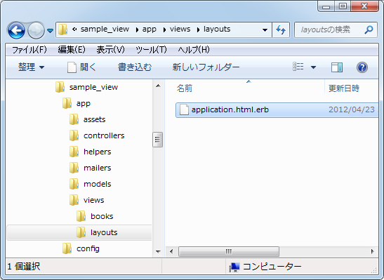Click the 開く toolbar button

[82, 67]
